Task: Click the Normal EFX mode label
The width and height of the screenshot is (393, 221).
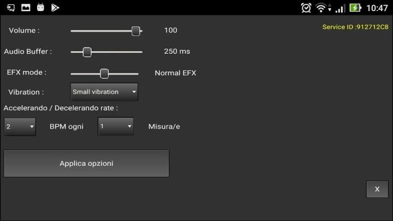Action: pyautogui.click(x=175, y=73)
